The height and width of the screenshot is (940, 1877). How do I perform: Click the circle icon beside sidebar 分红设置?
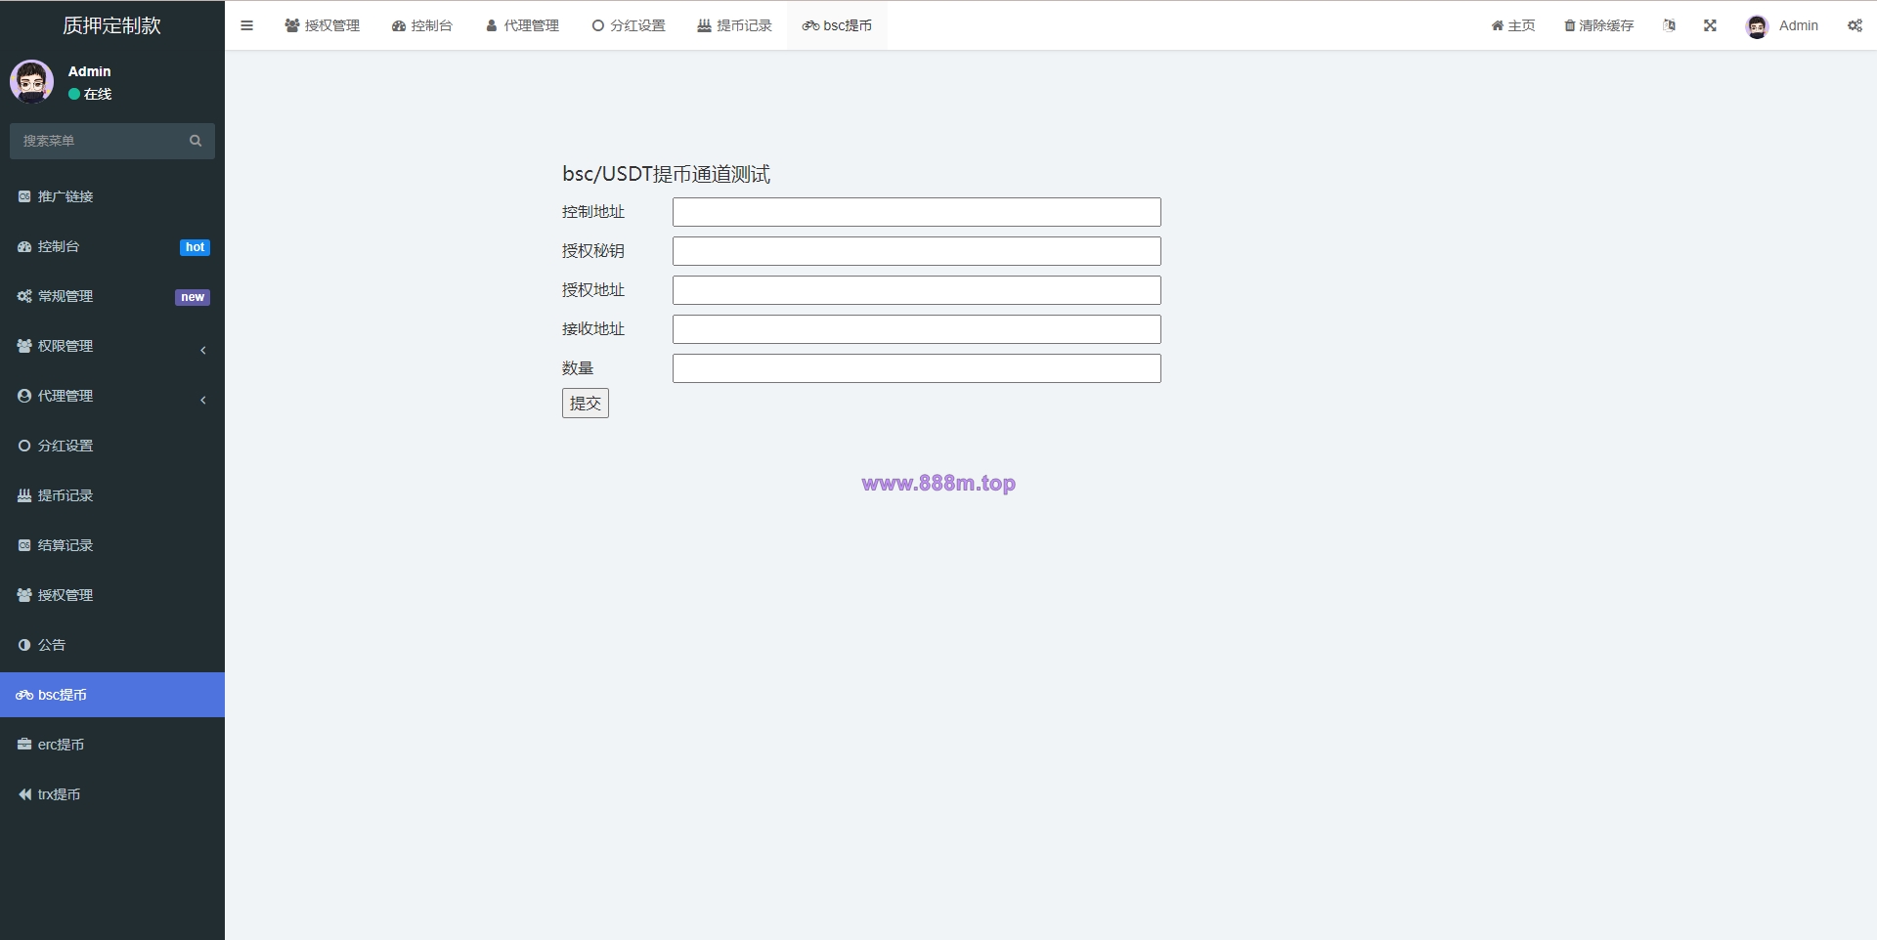coord(24,446)
